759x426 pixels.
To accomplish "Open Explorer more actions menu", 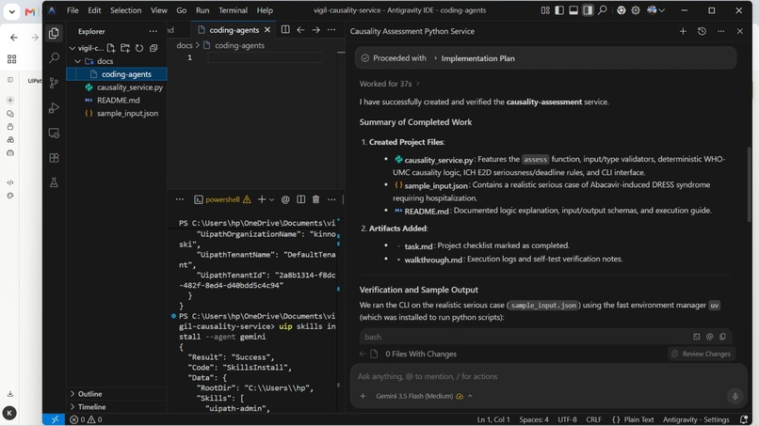I will (153, 31).
